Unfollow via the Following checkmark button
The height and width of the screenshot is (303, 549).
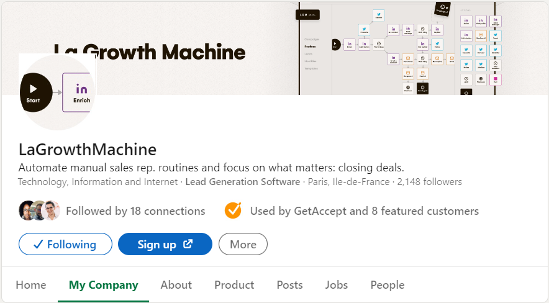(x=65, y=245)
